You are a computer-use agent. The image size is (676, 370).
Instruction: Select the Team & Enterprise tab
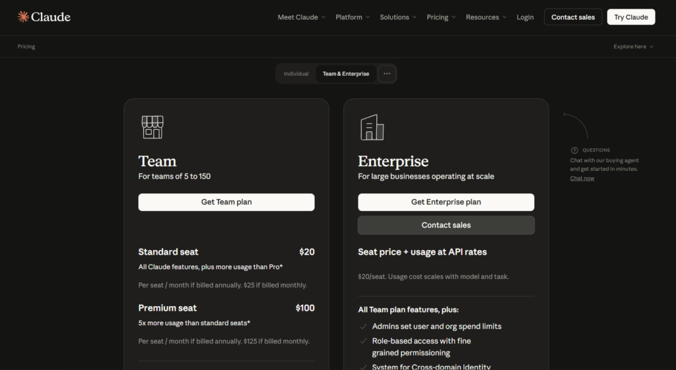point(346,74)
